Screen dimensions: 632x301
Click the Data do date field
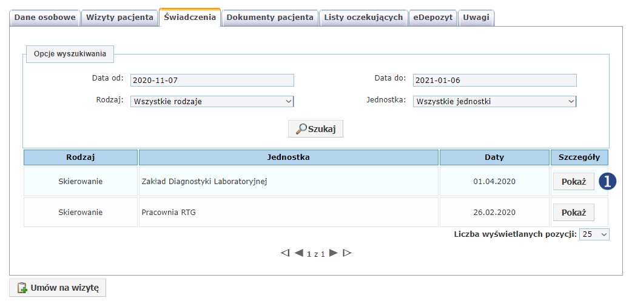494,81
